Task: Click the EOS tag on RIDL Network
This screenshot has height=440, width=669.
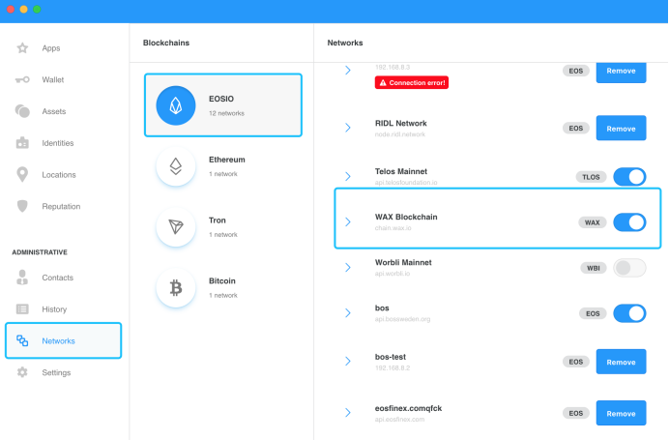Action: pyautogui.click(x=575, y=128)
